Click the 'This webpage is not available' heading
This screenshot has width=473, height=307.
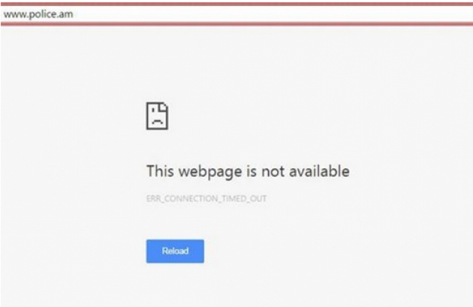click(248, 171)
